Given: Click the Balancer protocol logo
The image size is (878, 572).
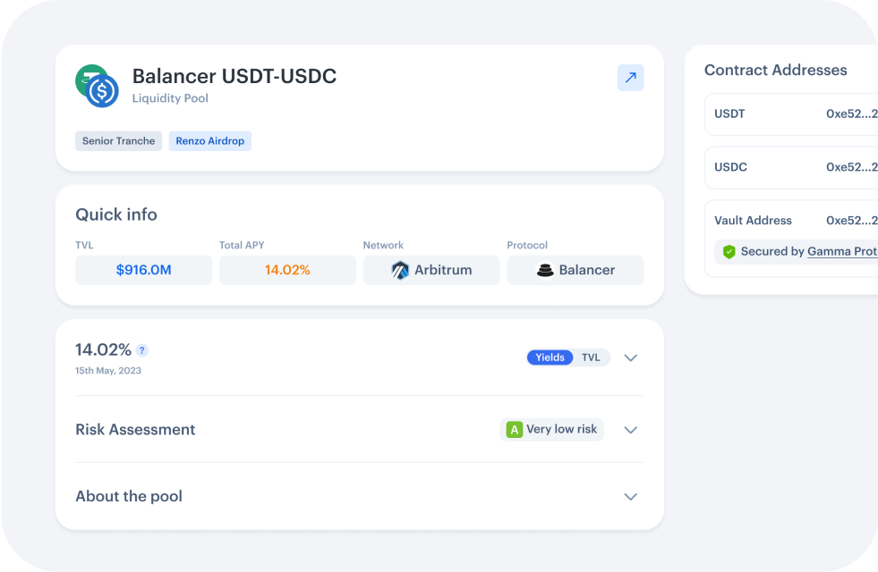Looking at the screenshot, I should click(544, 270).
